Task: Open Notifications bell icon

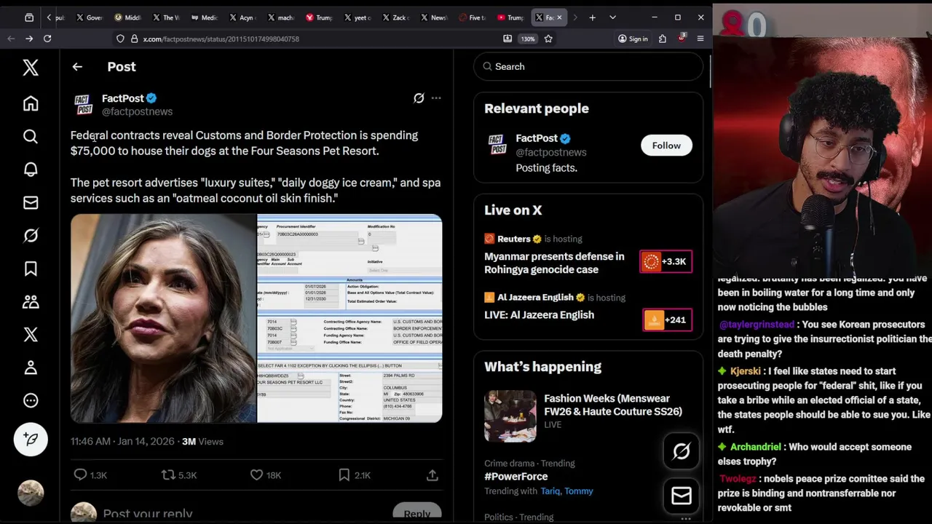Action: pos(31,169)
